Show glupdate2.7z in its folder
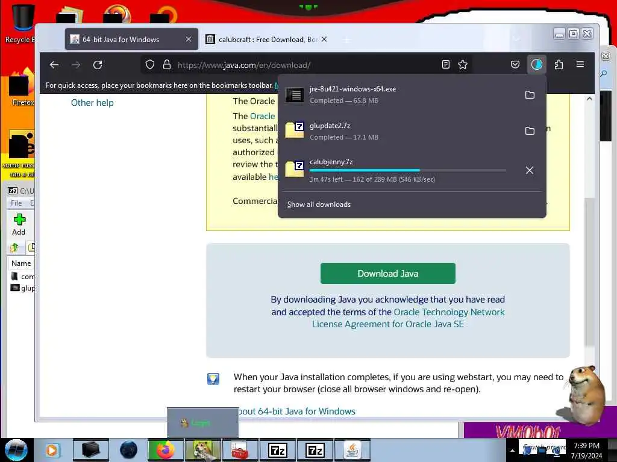This screenshot has height=462, width=617. [530, 131]
